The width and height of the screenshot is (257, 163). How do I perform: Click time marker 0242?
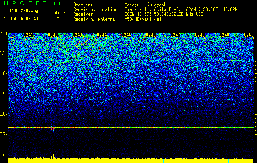pyautogui.click(x=53, y=35)
